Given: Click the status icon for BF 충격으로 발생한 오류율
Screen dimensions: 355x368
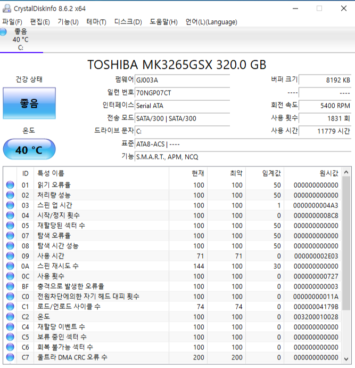Looking at the screenshot, I should tap(10, 286).
